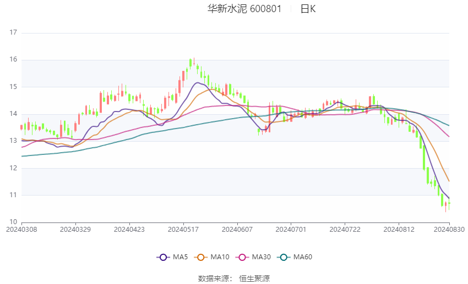Click the x-axis date 20240517
Viewport: 468px width, 284px height.
click(x=183, y=230)
